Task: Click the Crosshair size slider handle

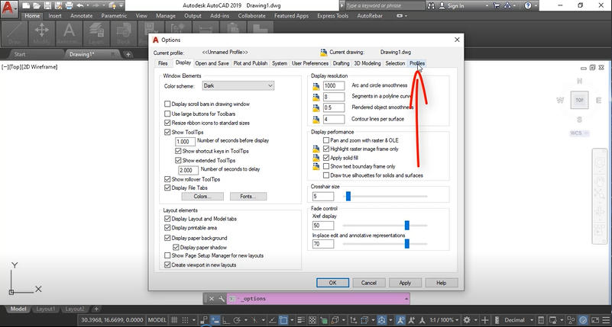Action: point(348,196)
